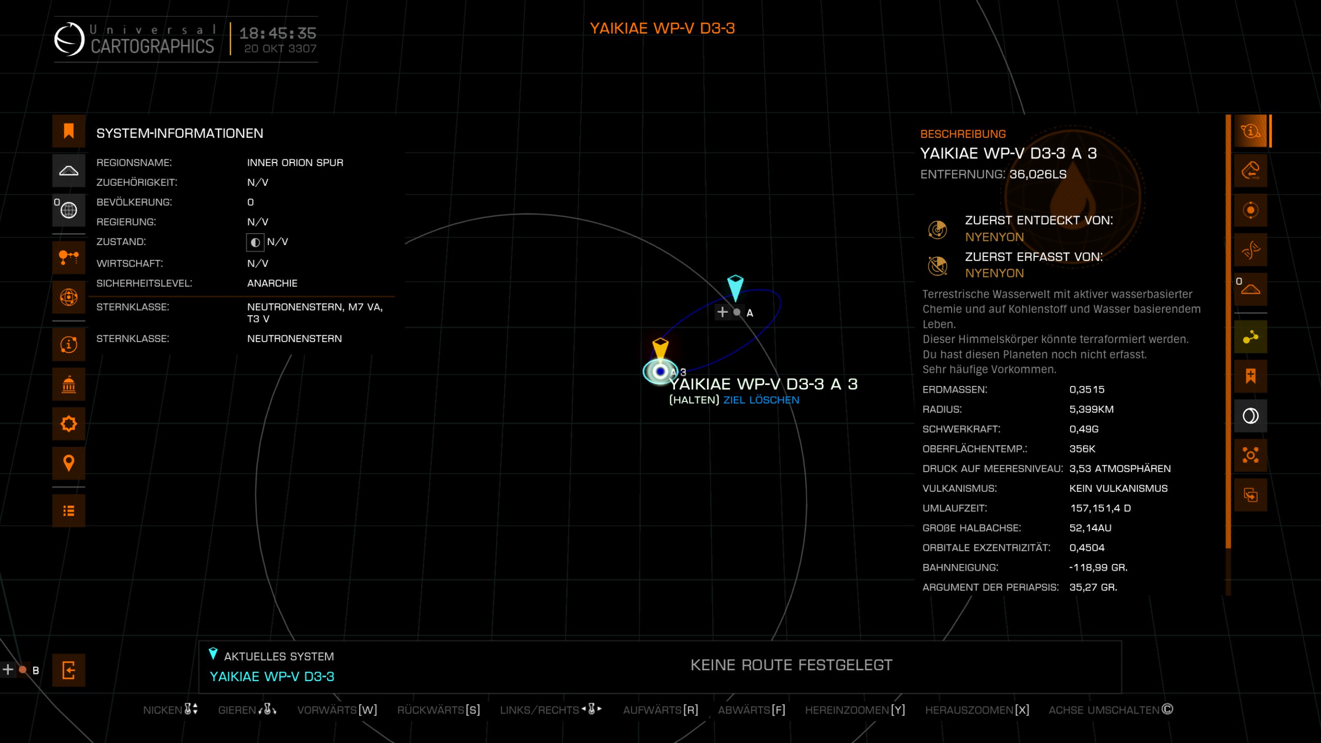
Task: Switch to the orbital details tab icon
Action: [1250, 211]
